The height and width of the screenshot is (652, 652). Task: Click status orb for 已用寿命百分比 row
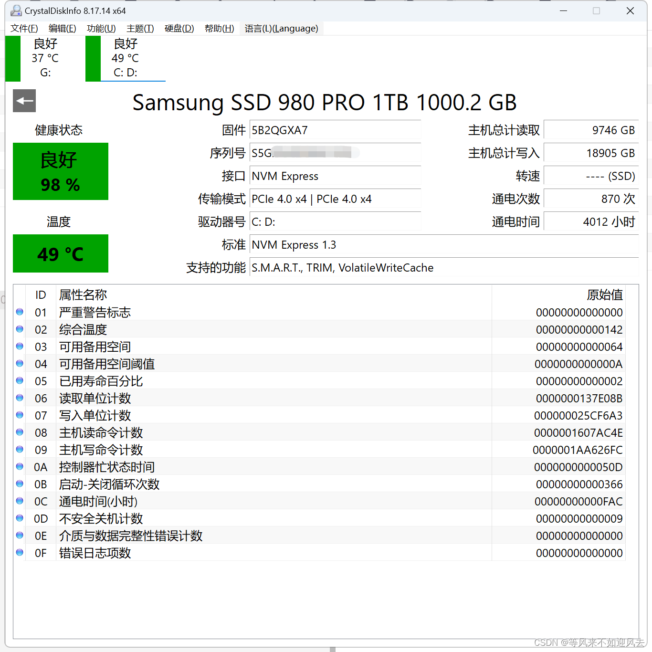[x=20, y=380]
